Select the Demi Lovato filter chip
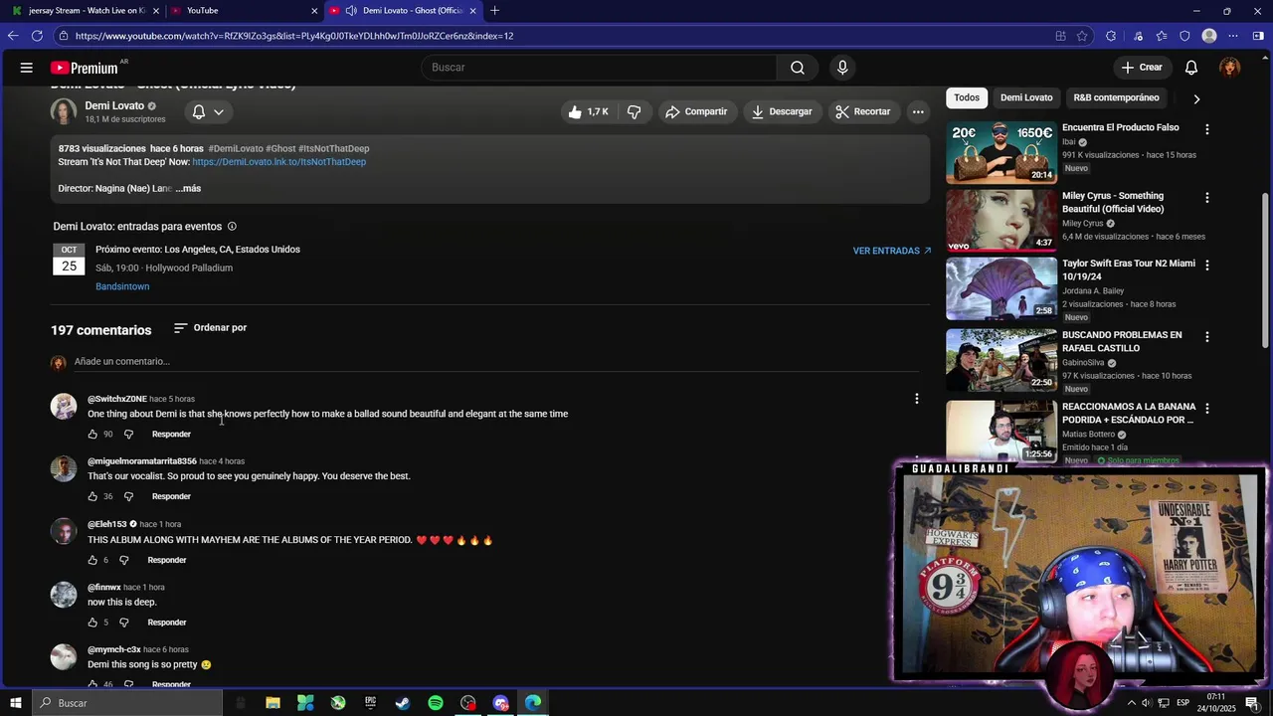 coord(1026,97)
